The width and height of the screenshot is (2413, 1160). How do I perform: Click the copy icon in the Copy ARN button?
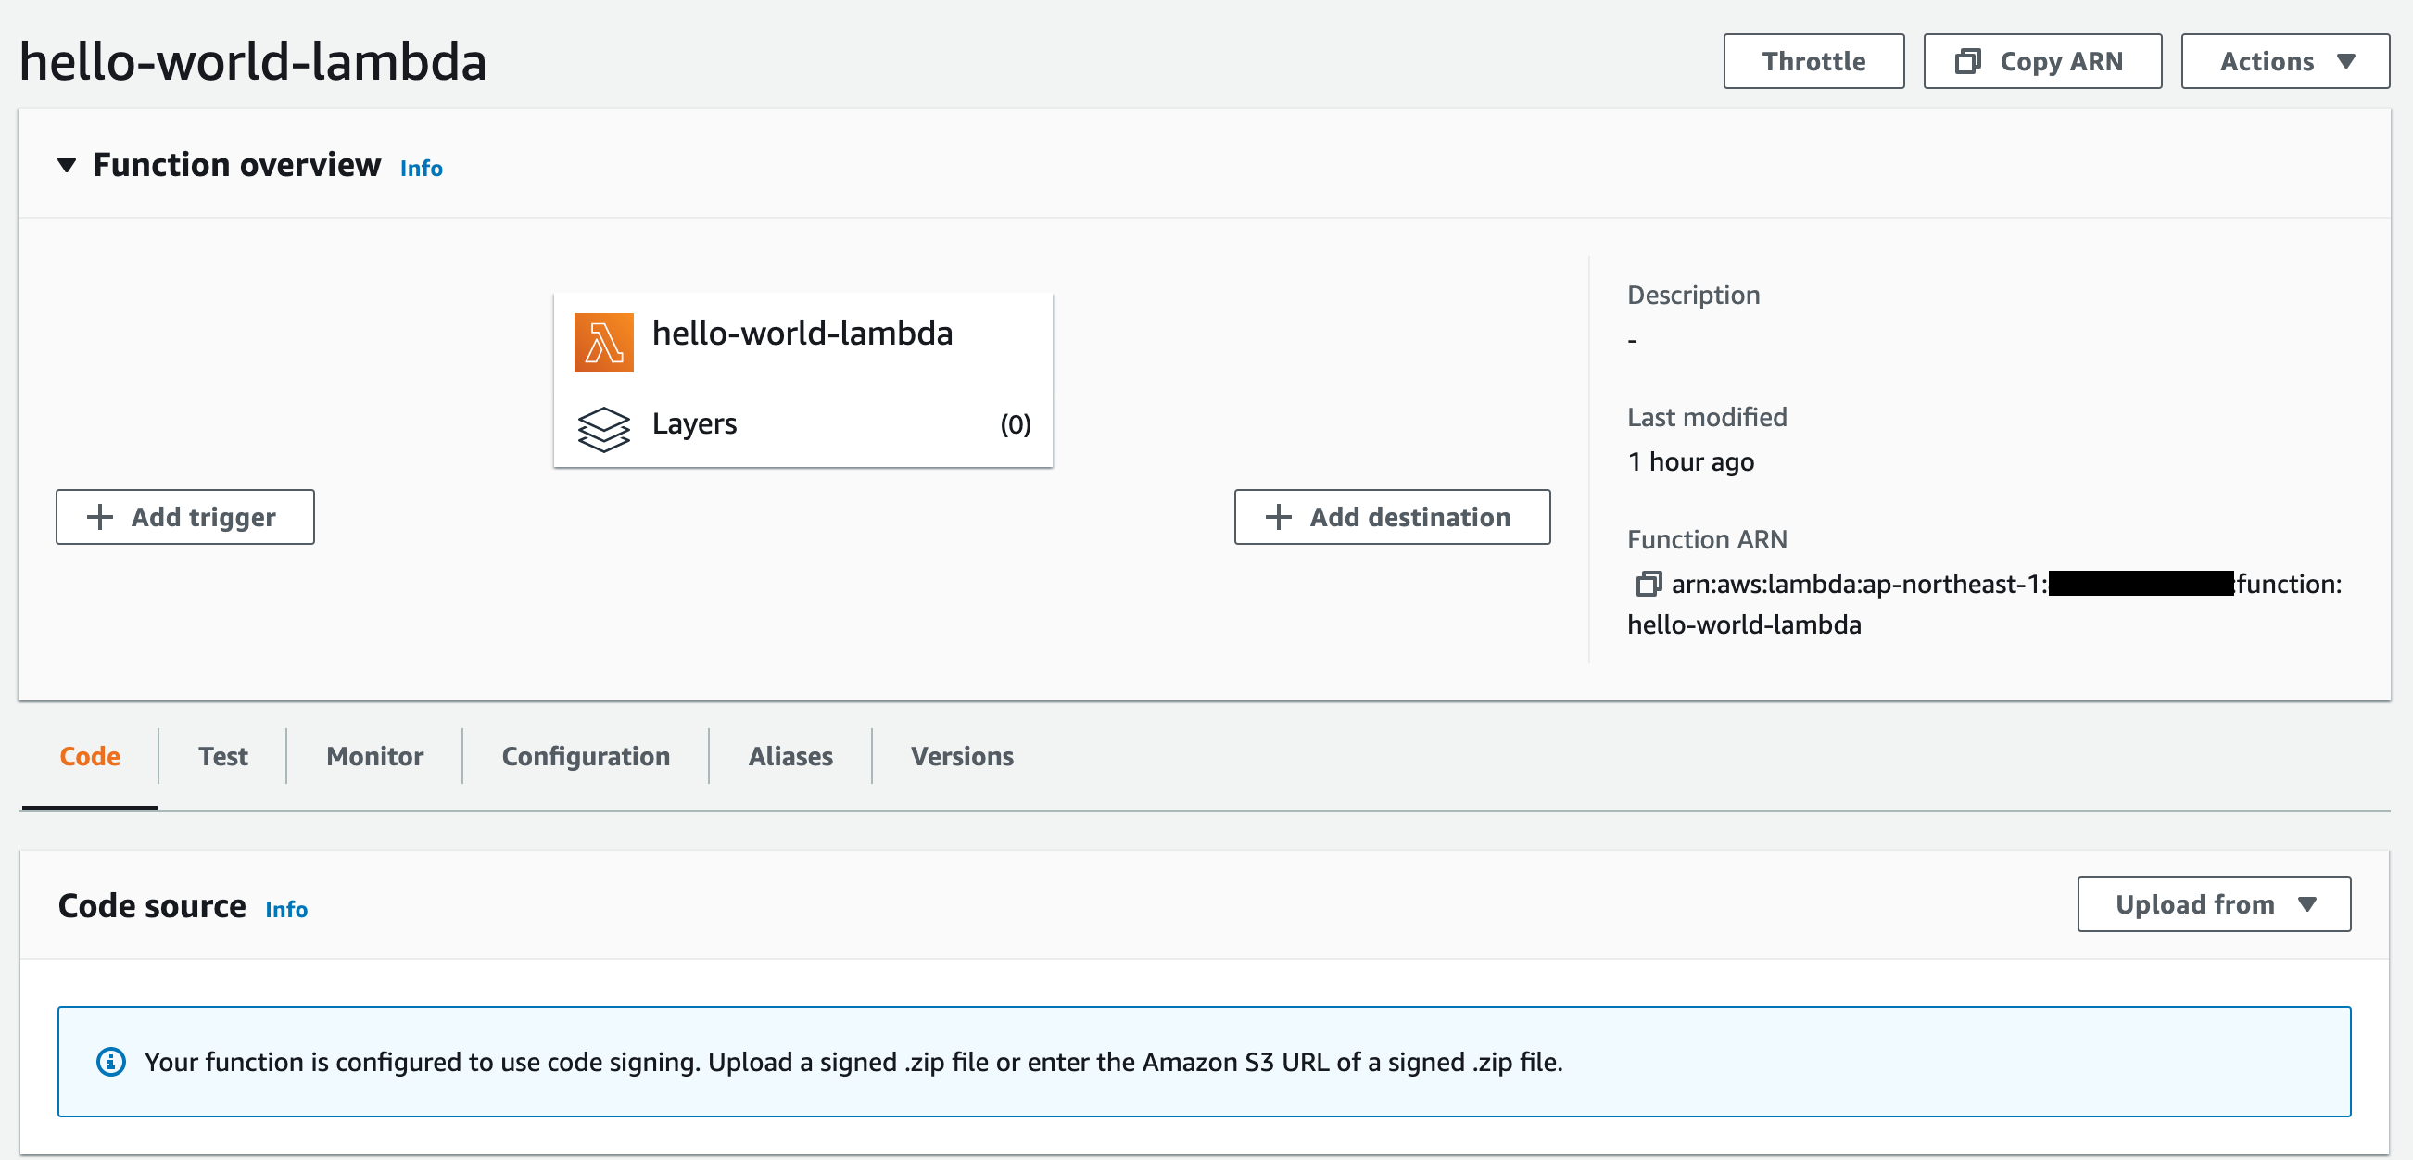pyautogui.click(x=1967, y=62)
